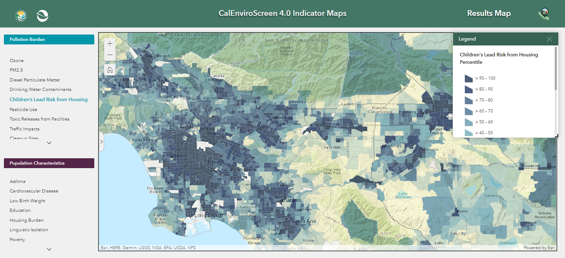Show the Education indicator map

(20, 210)
